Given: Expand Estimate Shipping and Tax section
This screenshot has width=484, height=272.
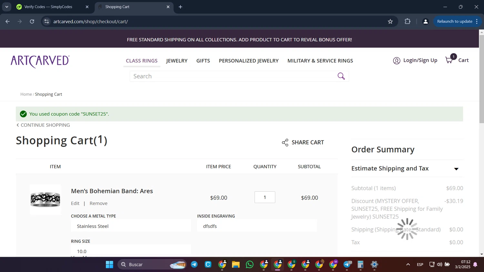Looking at the screenshot, I should 407,169.
